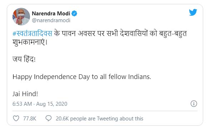Click the Hindi greeting text 'देशवासियों'

pyautogui.click(x=134, y=33)
